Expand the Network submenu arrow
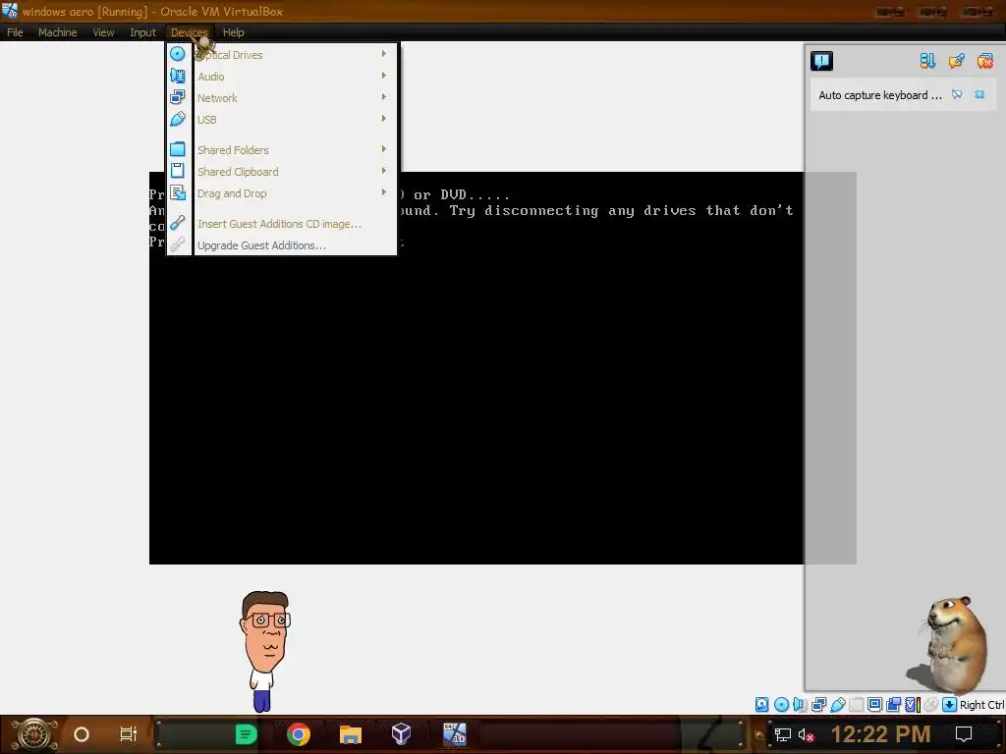 pos(384,97)
